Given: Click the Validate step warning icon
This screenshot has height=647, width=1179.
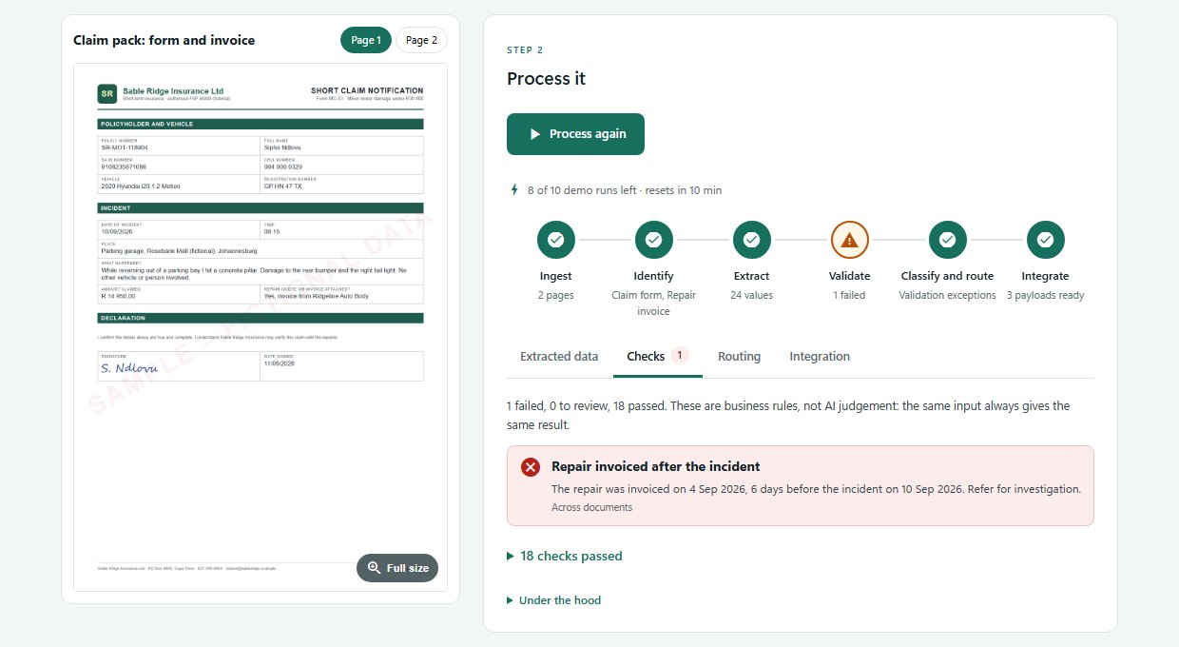Looking at the screenshot, I should coord(850,240).
